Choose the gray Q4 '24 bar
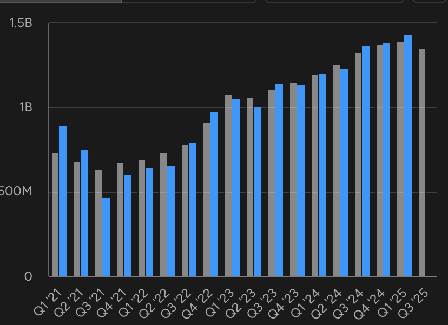The height and width of the screenshot is (325, 448). click(380, 161)
